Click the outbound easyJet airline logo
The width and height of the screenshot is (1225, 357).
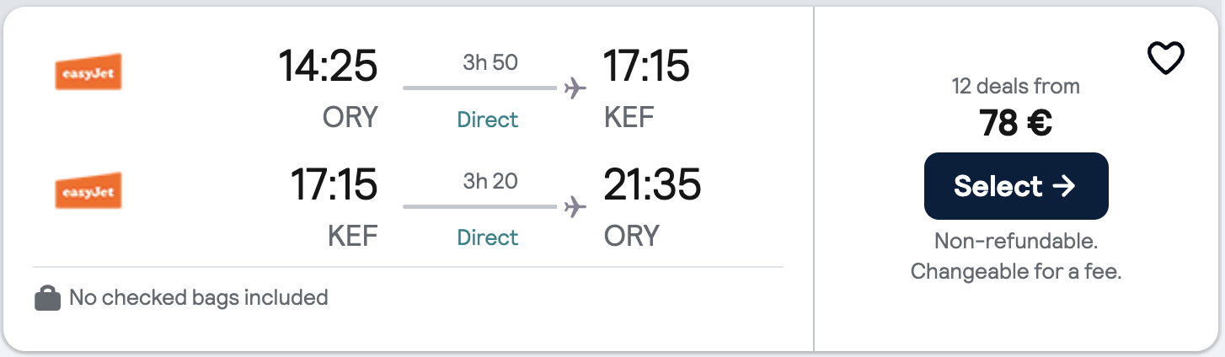click(x=88, y=76)
